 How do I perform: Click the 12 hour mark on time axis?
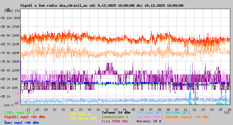195,109
